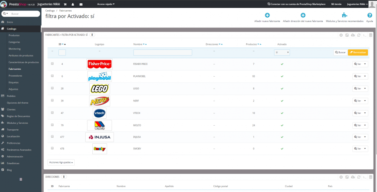
Task: Expand Ver dropdown arrow for NERF
Action: pos(365,101)
